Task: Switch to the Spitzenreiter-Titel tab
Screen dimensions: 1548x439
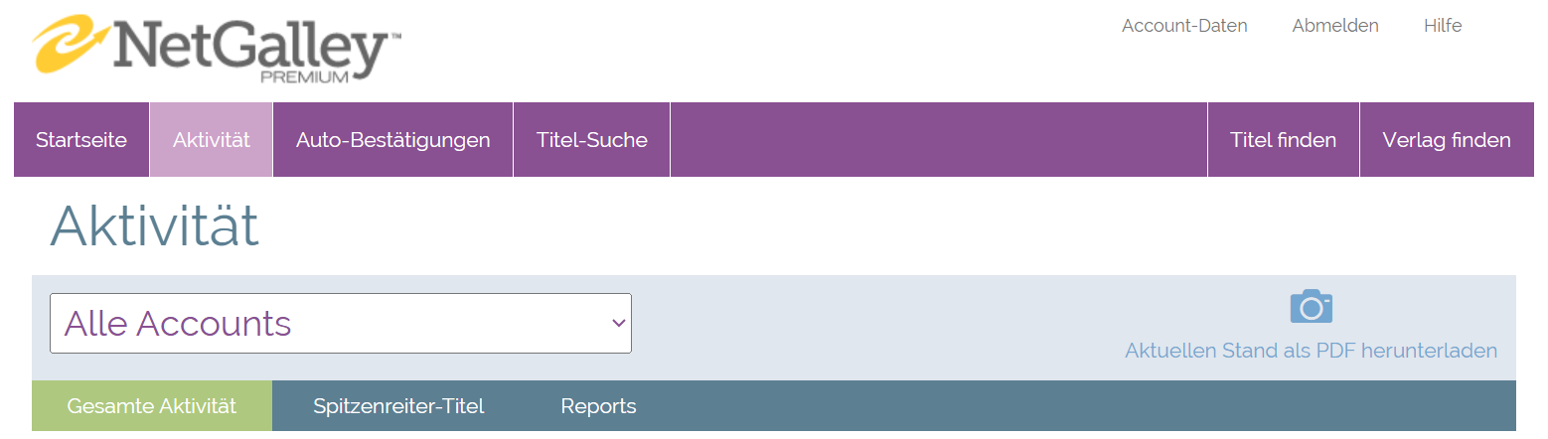Action: 398,406
